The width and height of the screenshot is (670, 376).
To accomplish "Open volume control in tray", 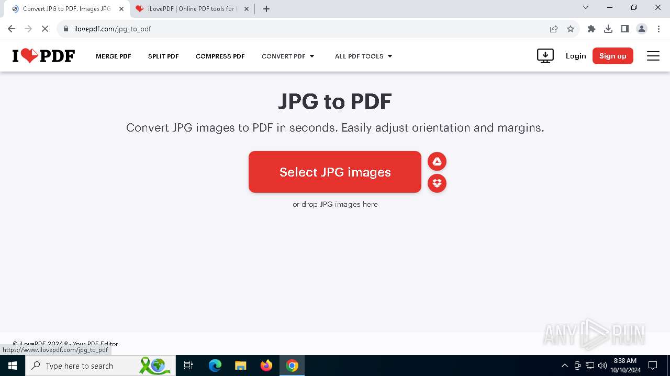I will coord(602,366).
